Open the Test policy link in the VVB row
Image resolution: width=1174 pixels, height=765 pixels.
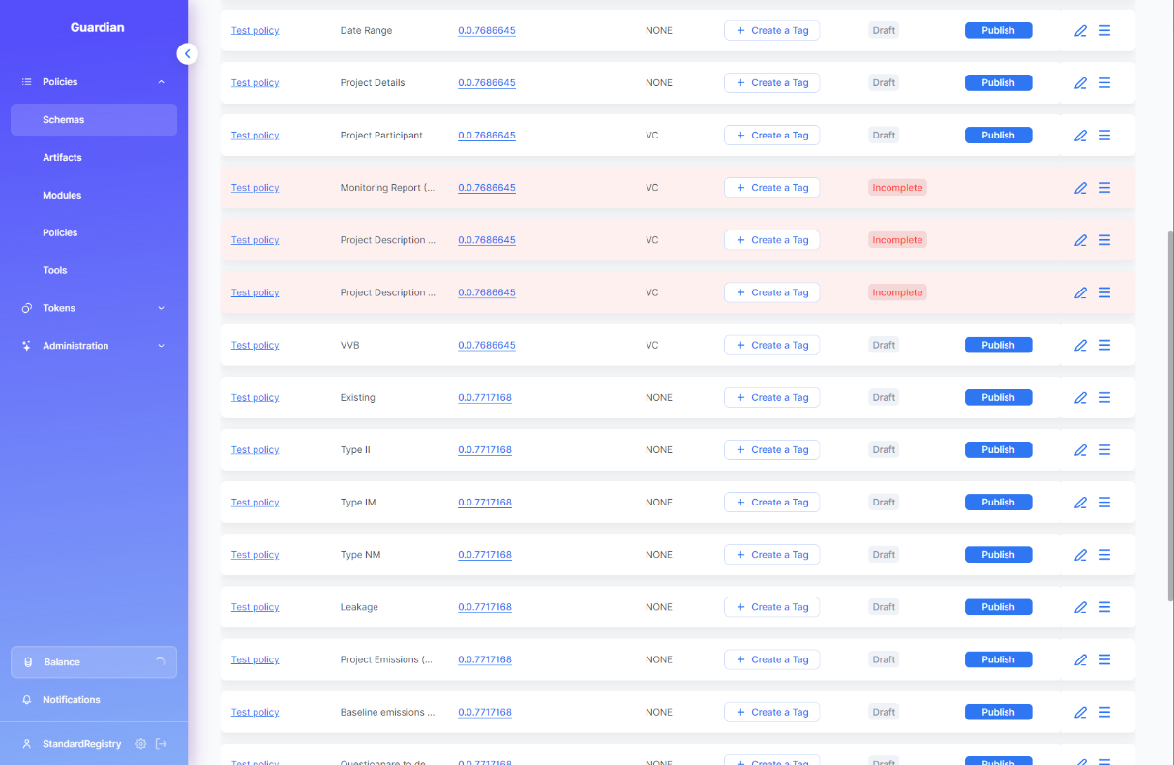pos(255,346)
